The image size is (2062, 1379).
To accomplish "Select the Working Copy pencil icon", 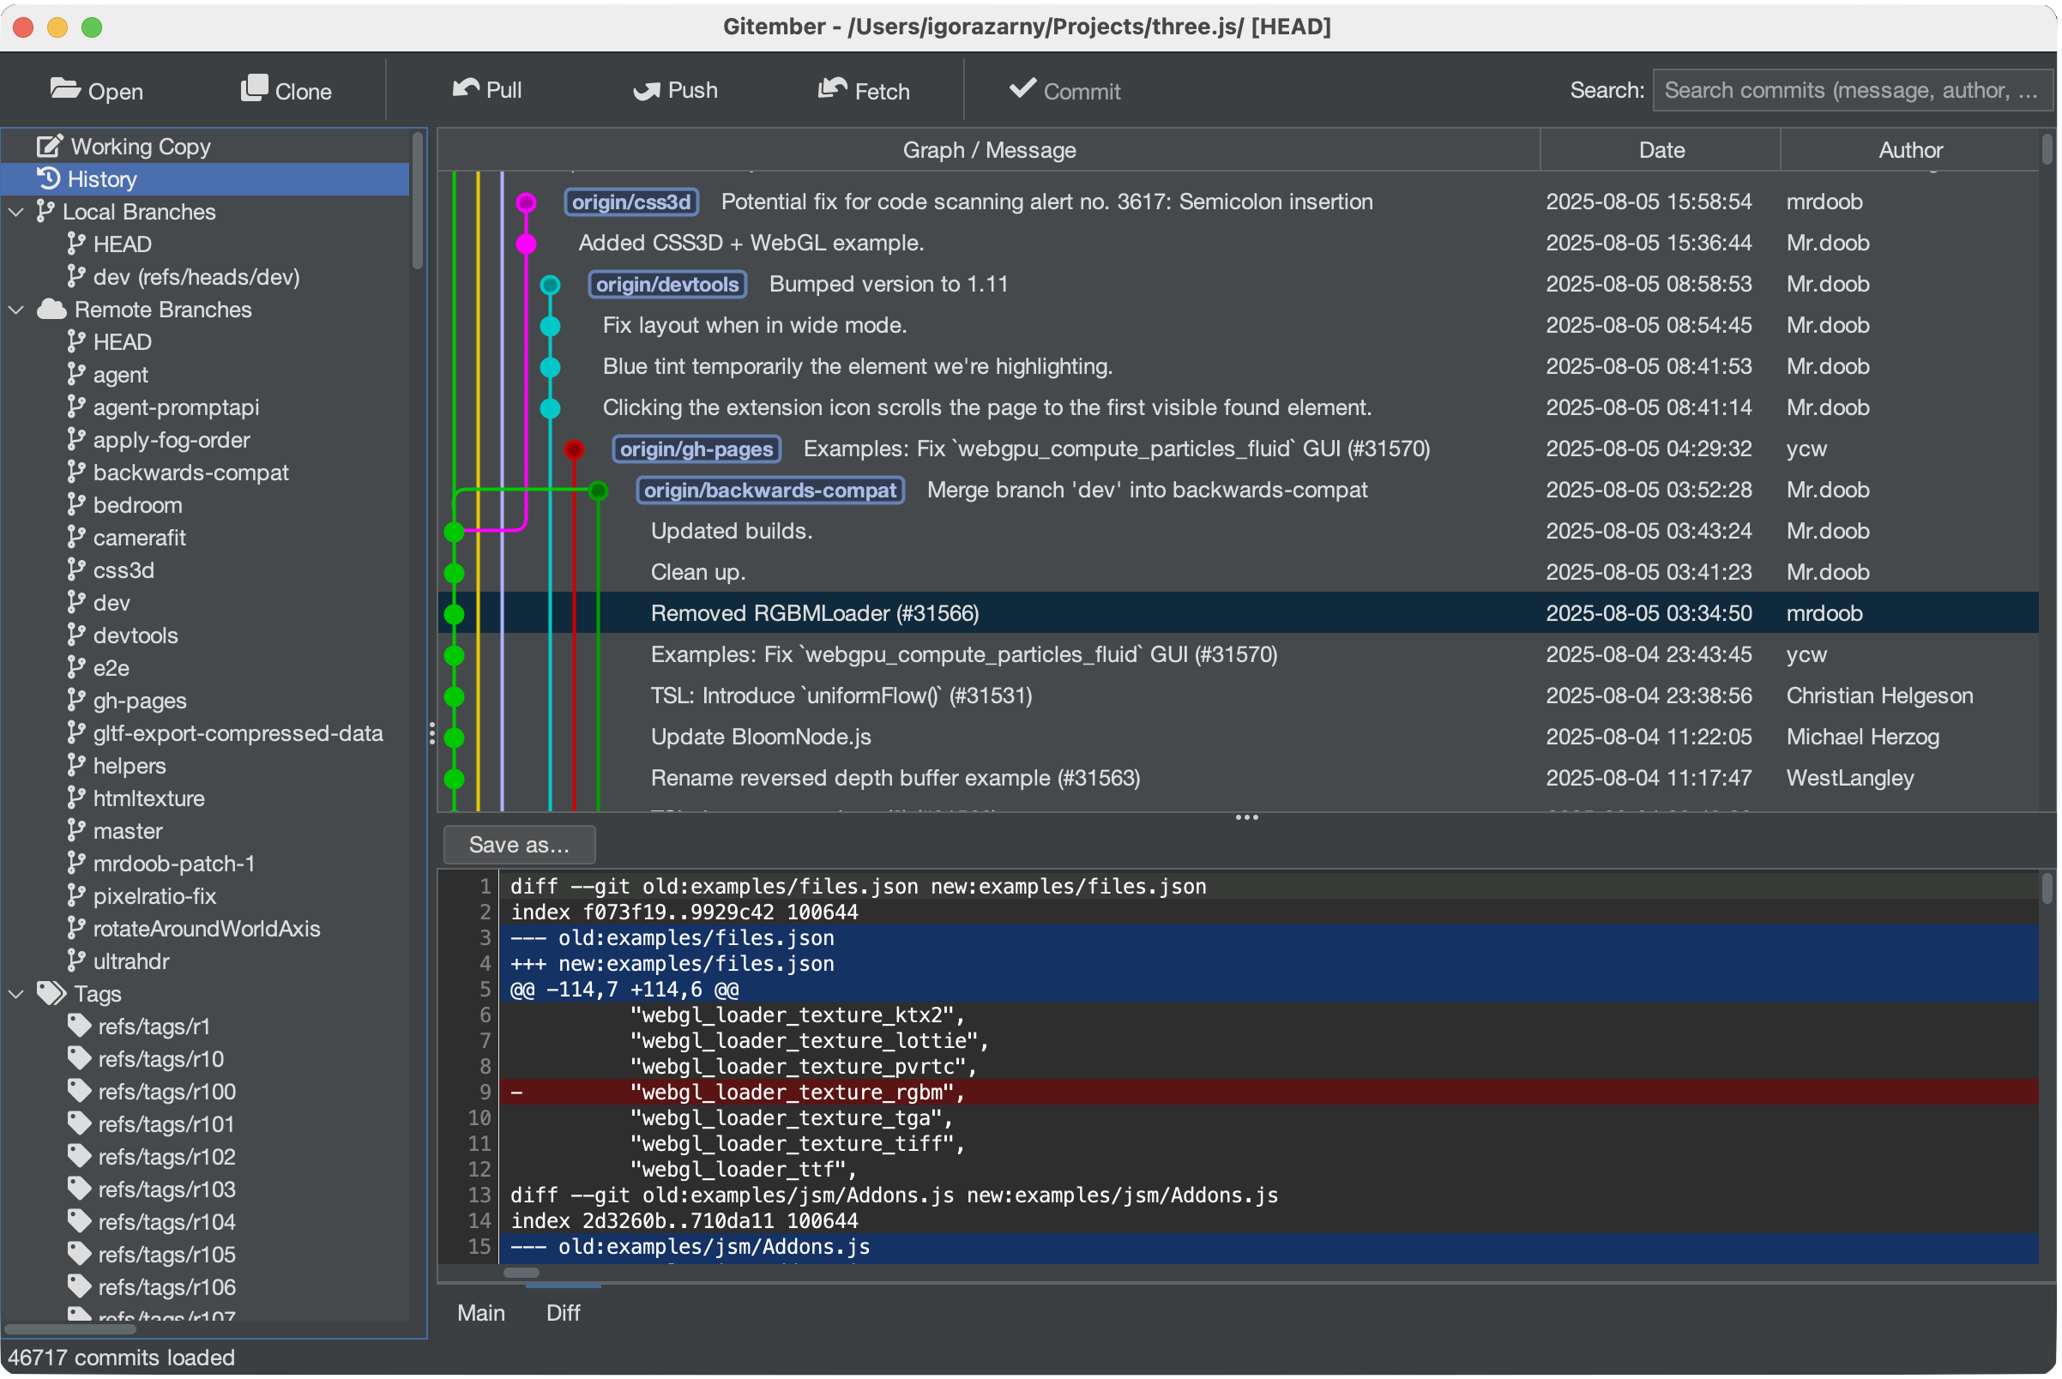I will (48, 145).
